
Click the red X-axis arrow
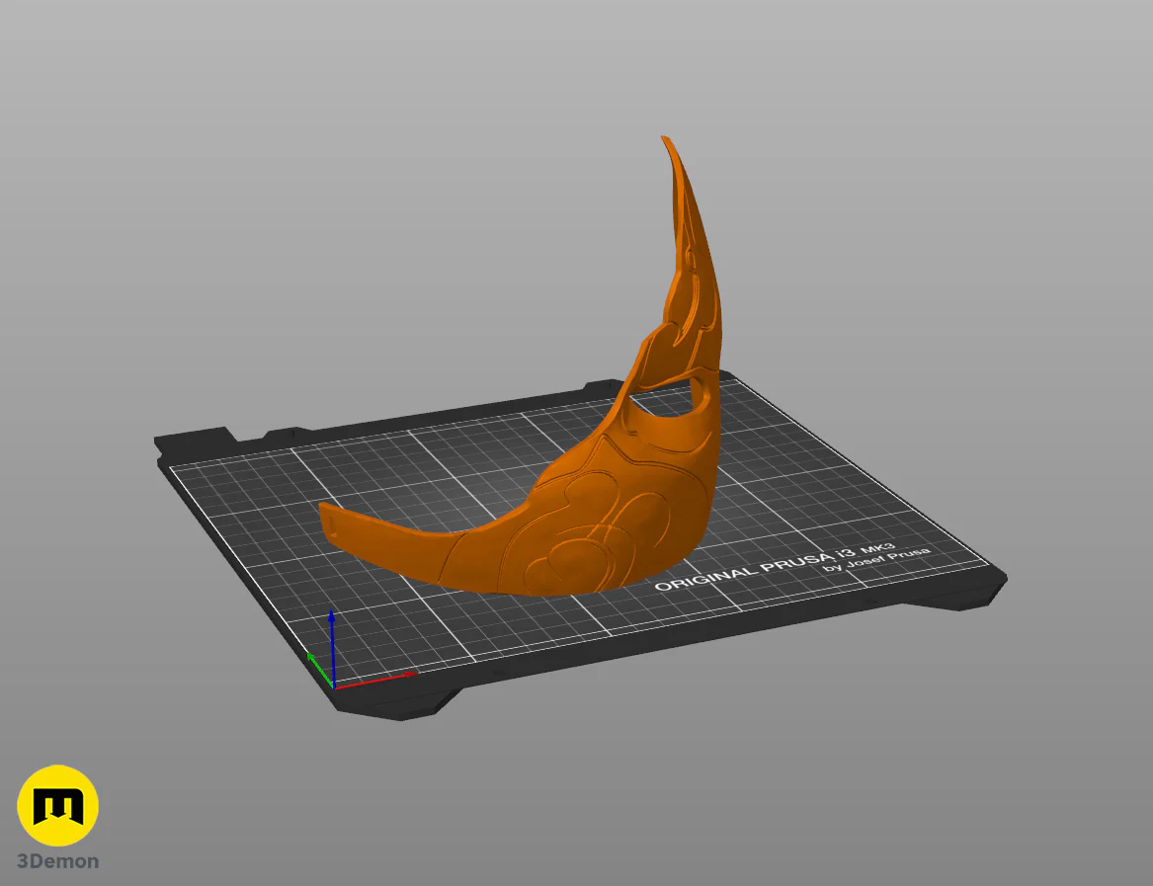[x=375, y=680]
